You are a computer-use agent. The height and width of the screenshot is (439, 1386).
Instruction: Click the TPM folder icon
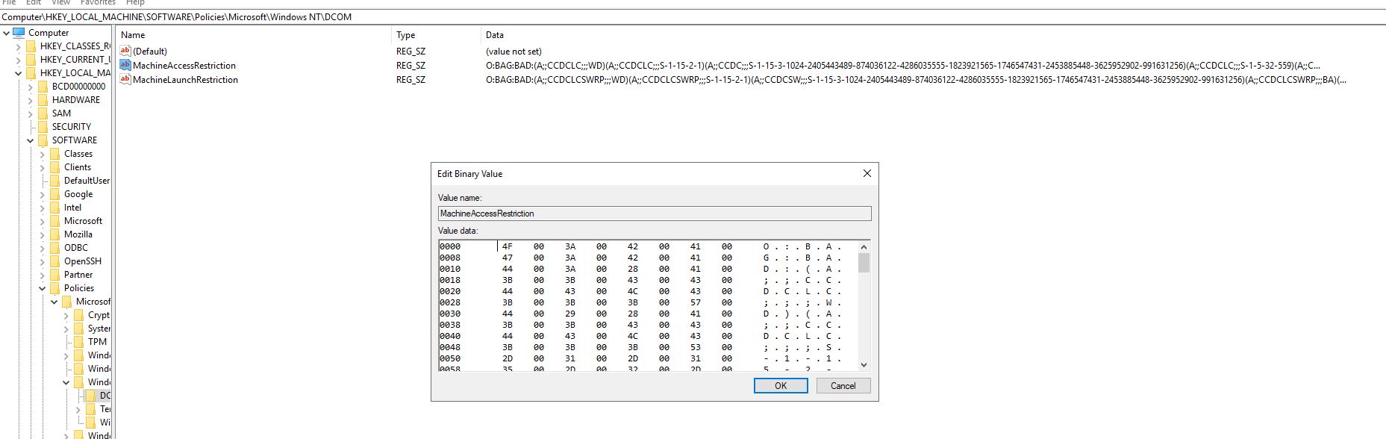(78, 341)
